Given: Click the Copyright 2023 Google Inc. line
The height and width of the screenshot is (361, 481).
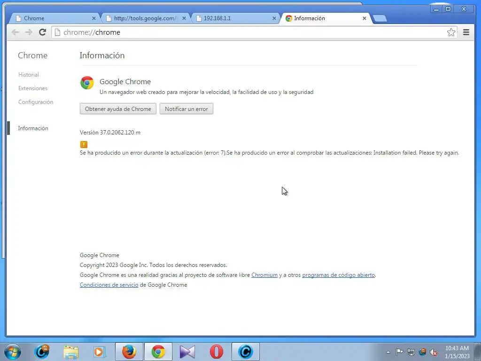Looking at the screenshot, I should tap(154, 265).
